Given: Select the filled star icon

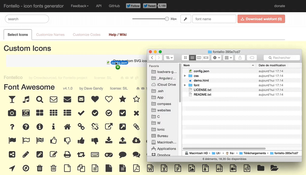Looking at the screenshot, I should pos(122,99).
